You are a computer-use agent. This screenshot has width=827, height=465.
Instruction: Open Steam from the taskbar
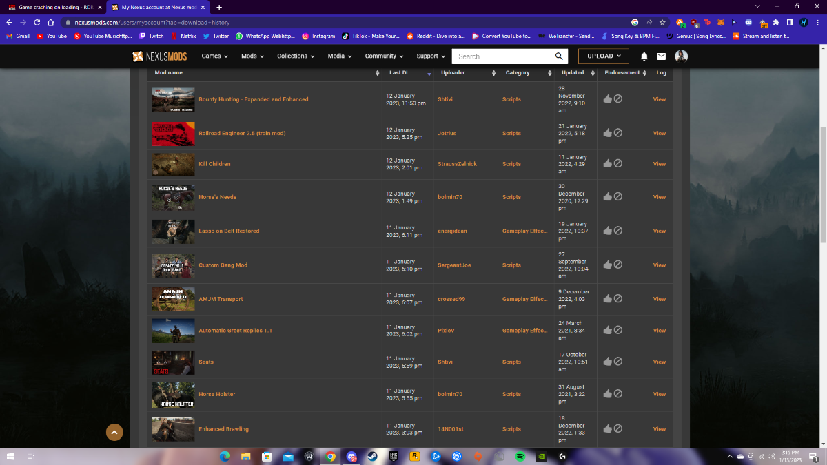tap(373, 456)
